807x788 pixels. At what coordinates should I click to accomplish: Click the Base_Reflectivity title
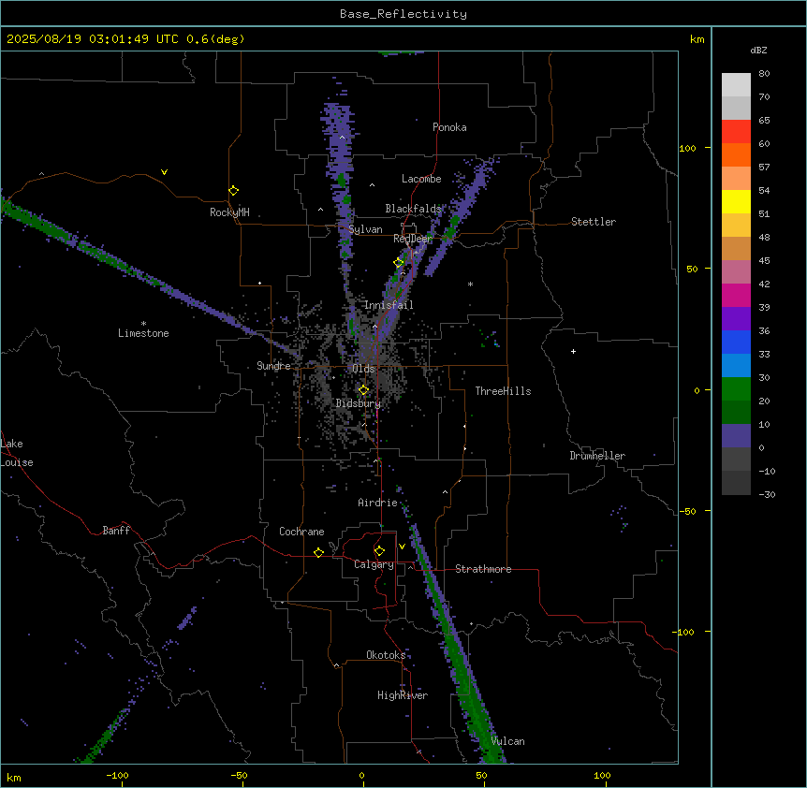pos(403,14)
